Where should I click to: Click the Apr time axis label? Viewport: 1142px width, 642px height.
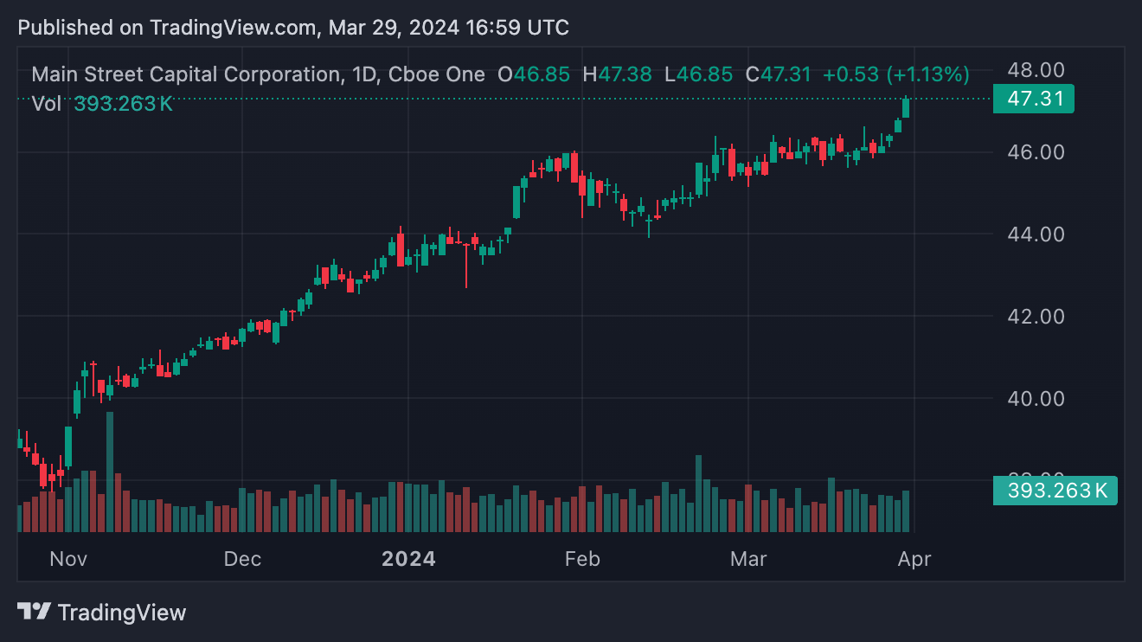(914, 559)
